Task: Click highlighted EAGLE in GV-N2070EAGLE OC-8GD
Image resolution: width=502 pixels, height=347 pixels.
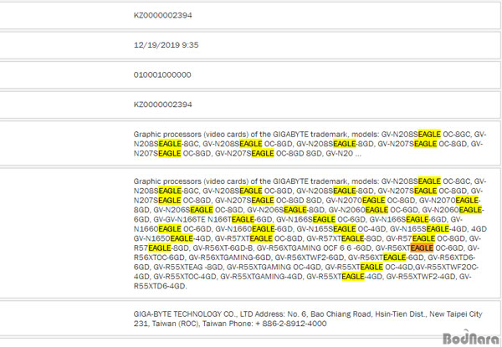Action: click(x=374, y=200)
